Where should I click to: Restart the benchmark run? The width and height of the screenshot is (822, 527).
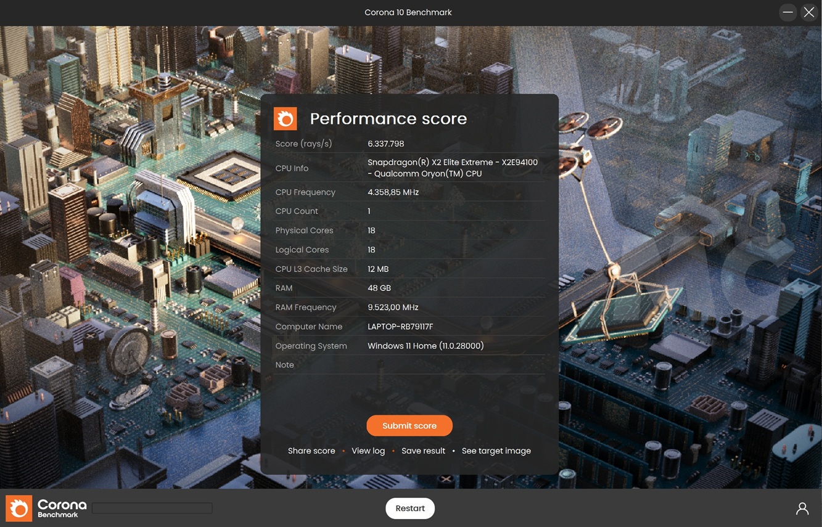[x=410, y=509]
